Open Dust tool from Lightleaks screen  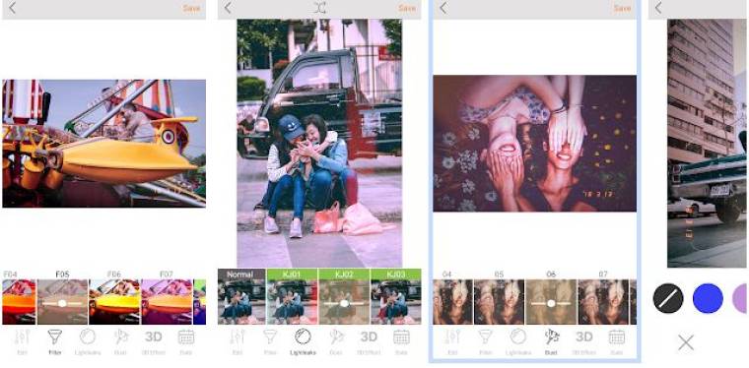pyautogui.click(x=336, y=342)
